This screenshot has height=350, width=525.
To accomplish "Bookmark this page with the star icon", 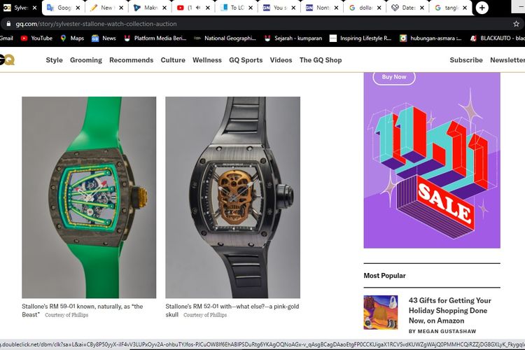I will (516, 23).
